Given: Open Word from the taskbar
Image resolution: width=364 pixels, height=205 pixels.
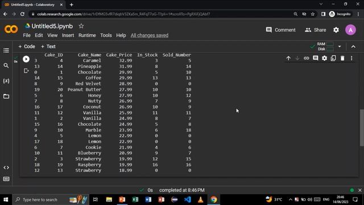Looking at the screenshot, I should tap(148, 199).
